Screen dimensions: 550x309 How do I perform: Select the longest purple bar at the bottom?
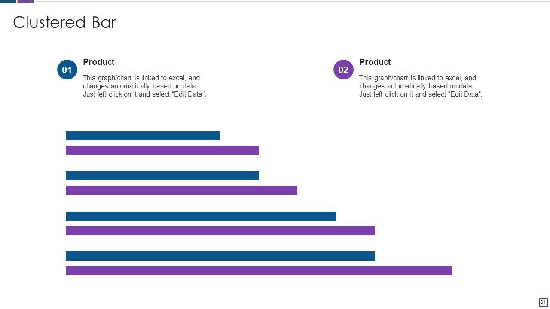[259, 270]
